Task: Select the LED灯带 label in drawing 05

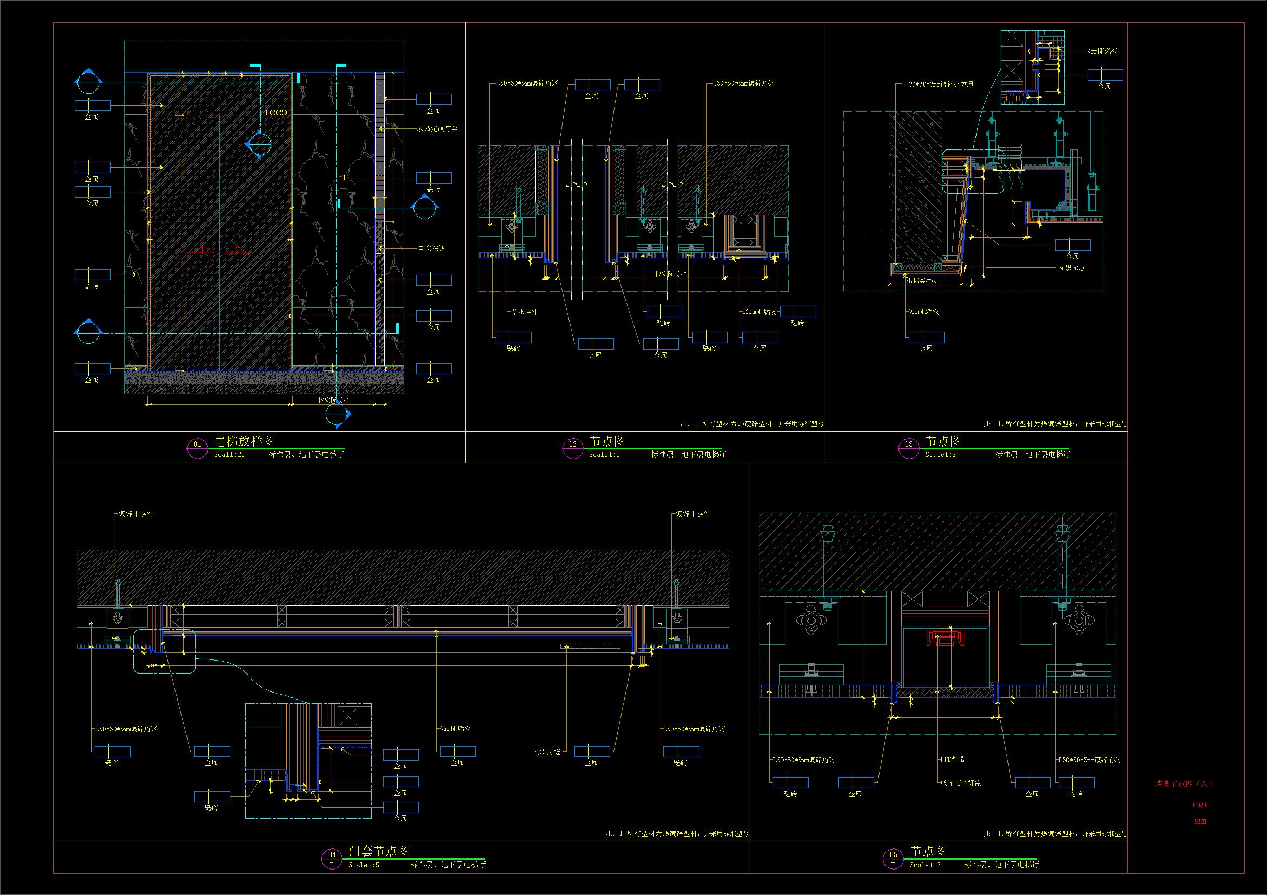Action: (x=953, y=759)
